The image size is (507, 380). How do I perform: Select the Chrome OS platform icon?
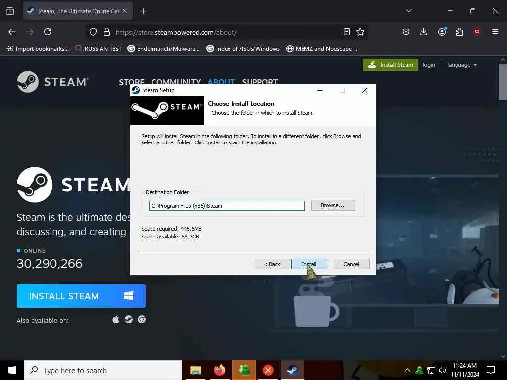click(141, 319)
